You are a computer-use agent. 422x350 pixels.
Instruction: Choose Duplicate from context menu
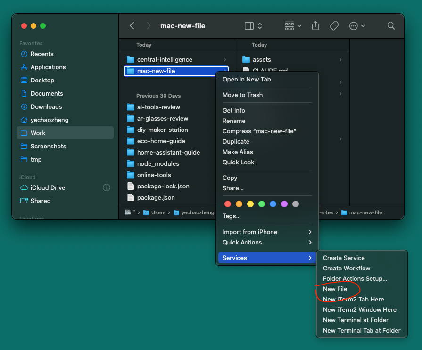pyautogui.click(x=267, y=142)
